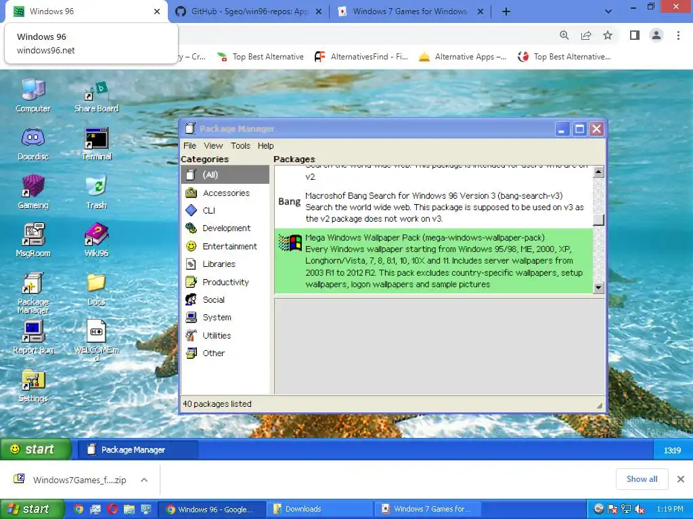Select the Other category
Screen dimensions: 693x519
[225, 353]
